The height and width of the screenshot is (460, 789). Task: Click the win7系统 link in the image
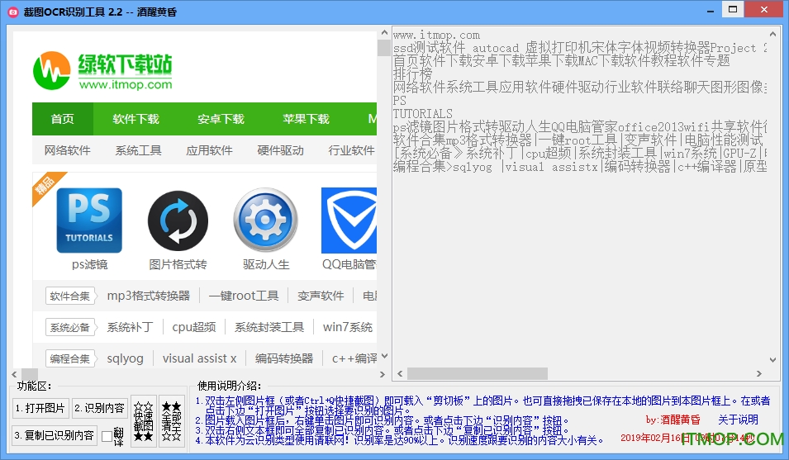348,327
